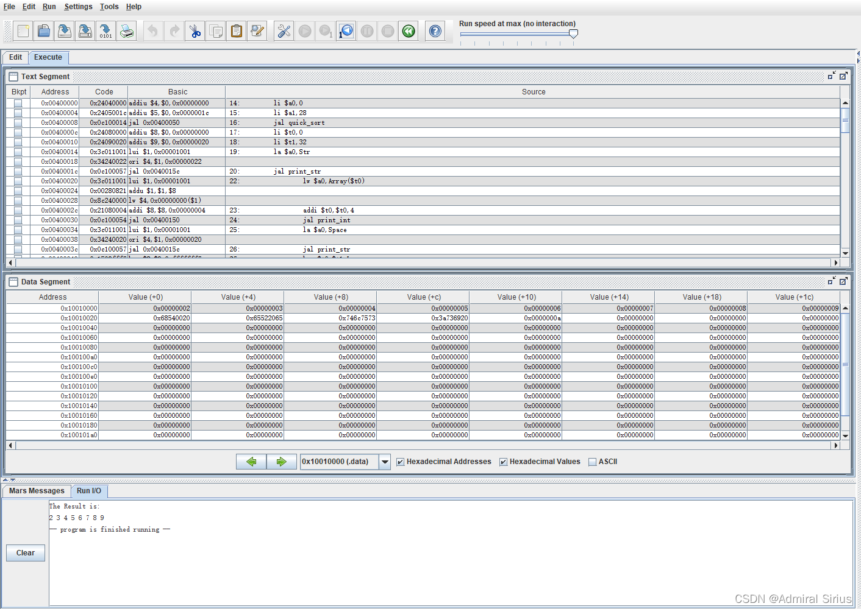The width and height of the screenshot is (861, 609).
Task: Click Data Segment horizontal scrollbar left arrow
Action: tap(10, 445)
